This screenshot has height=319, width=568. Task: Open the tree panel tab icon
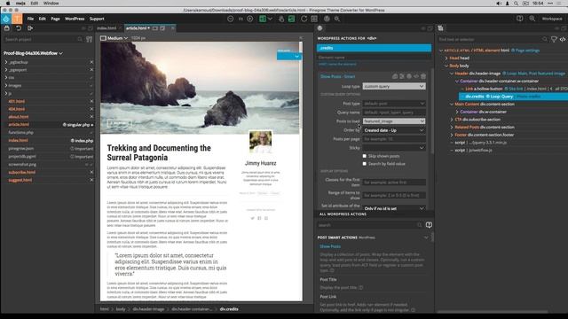tap(440, 28)
